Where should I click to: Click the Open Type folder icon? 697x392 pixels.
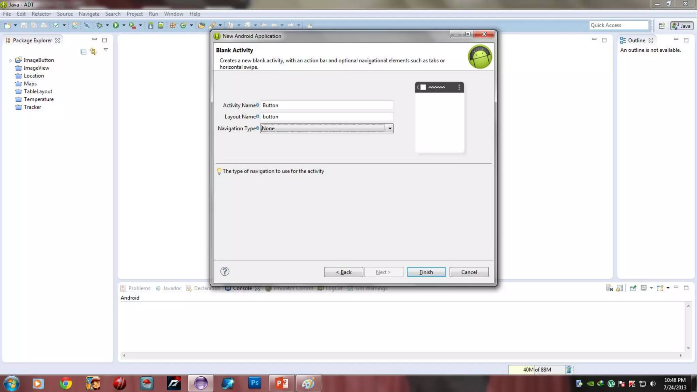click(x=201, y=25)
